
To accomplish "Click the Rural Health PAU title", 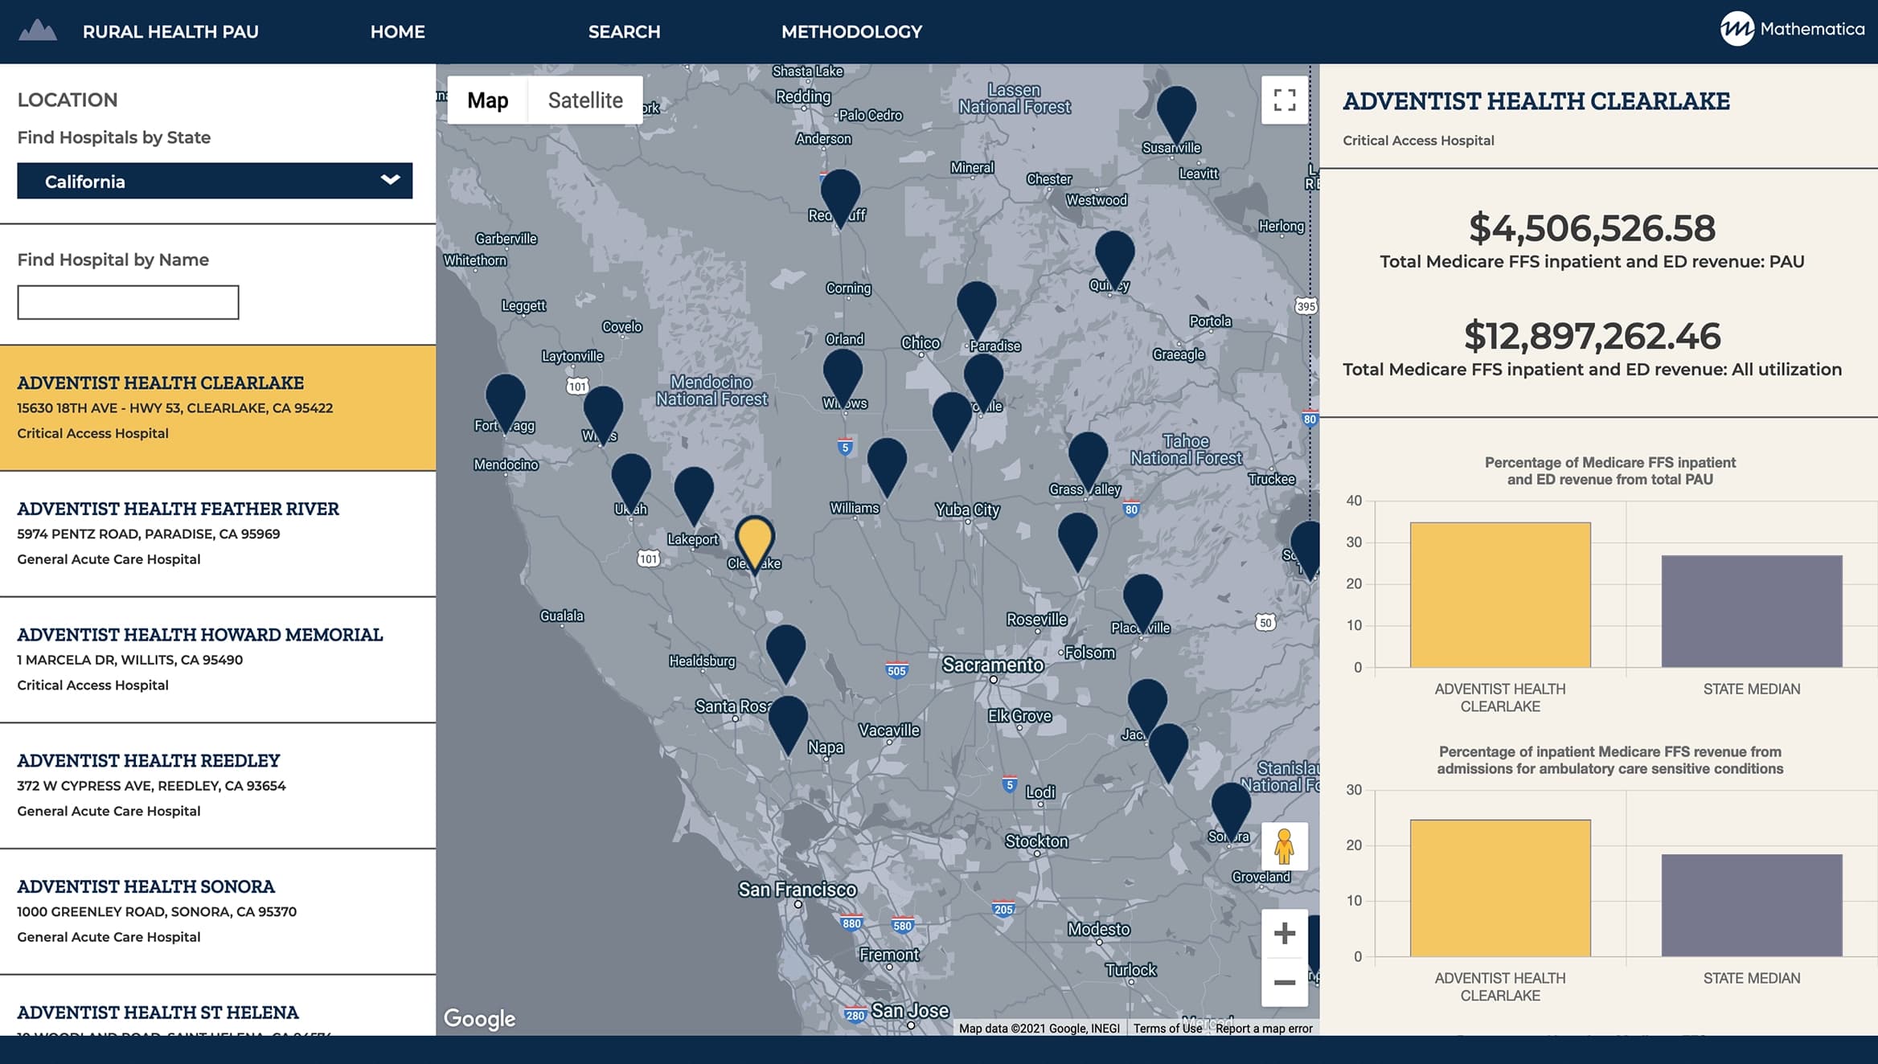I will coord(170,31).
